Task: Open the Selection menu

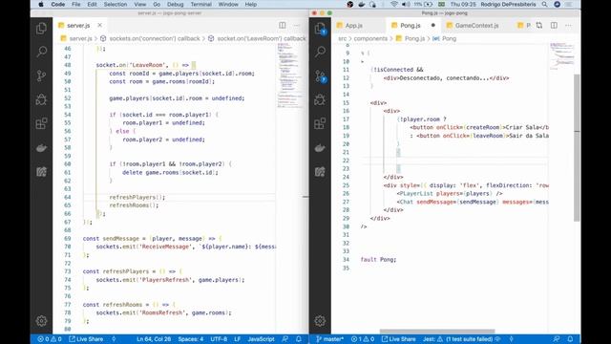Action: click(x=116, y=4)
